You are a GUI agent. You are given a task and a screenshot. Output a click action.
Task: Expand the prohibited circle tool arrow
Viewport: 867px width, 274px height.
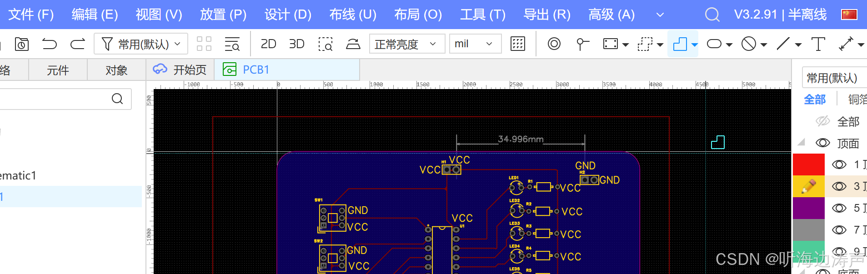(764, 45)
